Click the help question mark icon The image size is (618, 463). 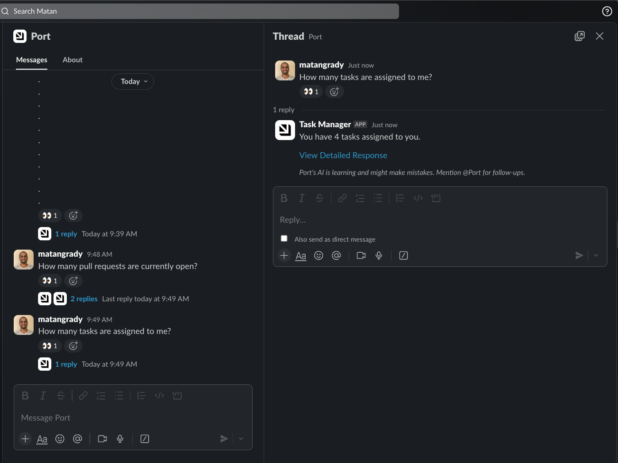point(607,11)
